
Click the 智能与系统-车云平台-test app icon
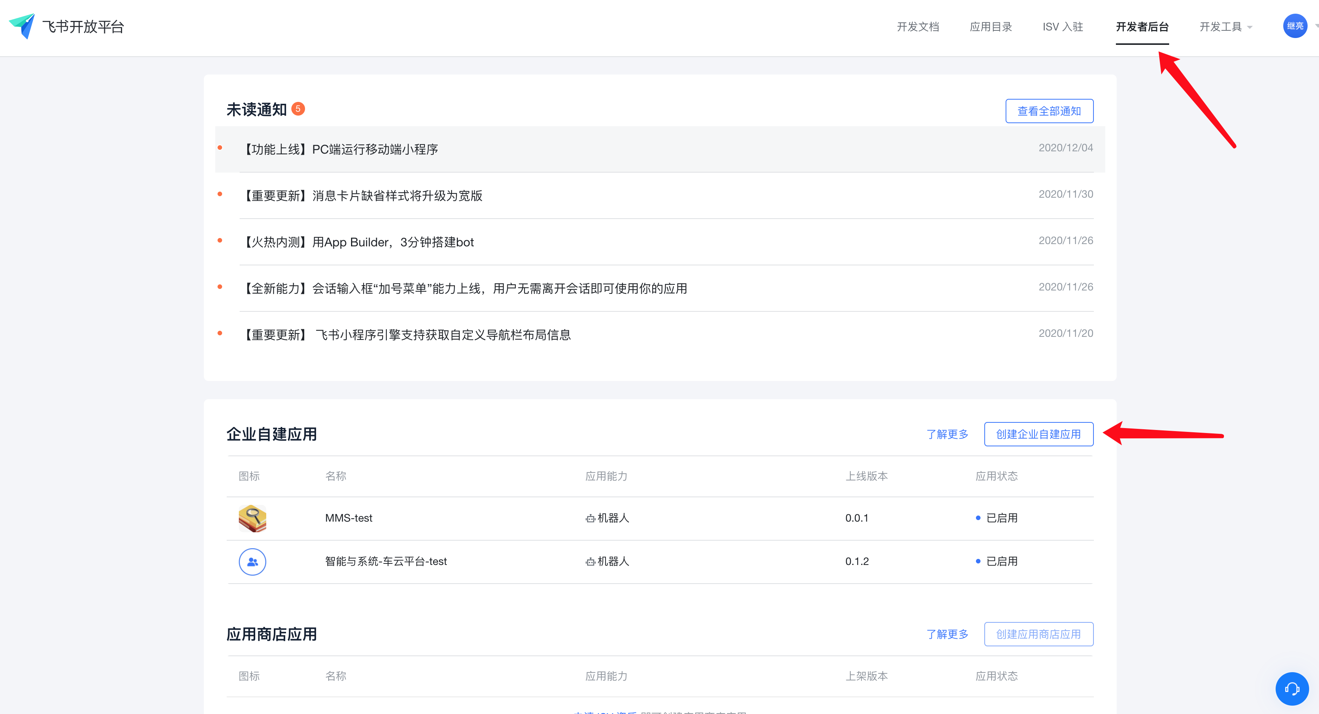click(253, 562)
